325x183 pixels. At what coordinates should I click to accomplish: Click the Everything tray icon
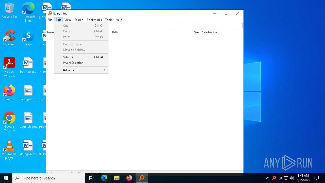pyautogui.click(x=274, y=178)
